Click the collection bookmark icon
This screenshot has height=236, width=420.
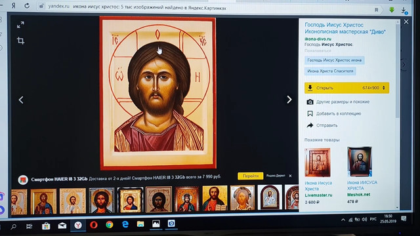310,113
